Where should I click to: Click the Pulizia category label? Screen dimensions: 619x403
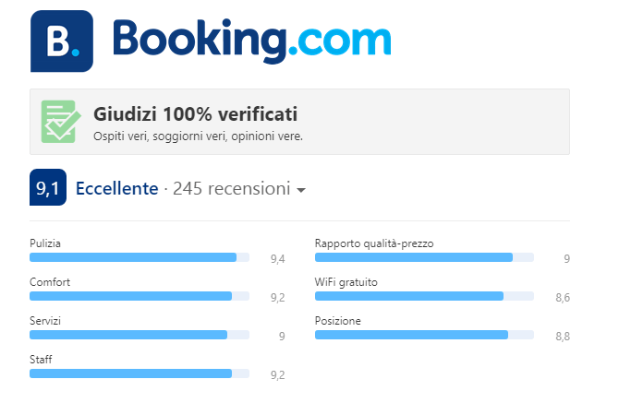pos(45,243)
